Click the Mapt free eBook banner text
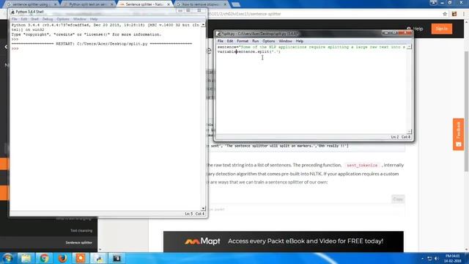The width and height of the screenshot is (469, 264). point(306,241)
